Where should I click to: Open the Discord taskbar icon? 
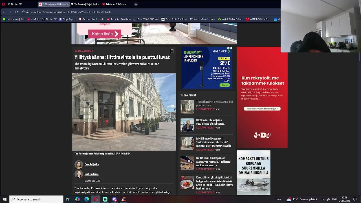pyautogui.click(x=114, y=199)
